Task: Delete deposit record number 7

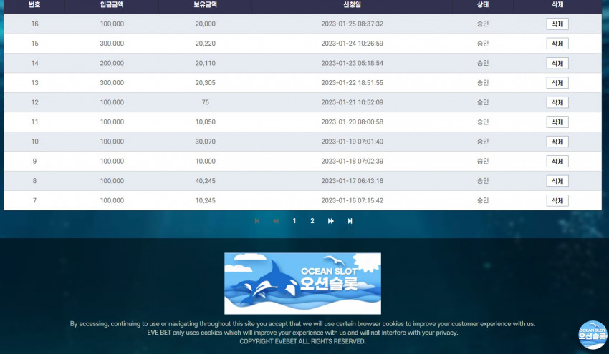Action: pyautogui.click(x=557, y=200)
